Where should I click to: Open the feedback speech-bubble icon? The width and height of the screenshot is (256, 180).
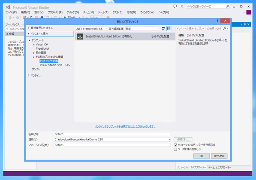point(175,6)
